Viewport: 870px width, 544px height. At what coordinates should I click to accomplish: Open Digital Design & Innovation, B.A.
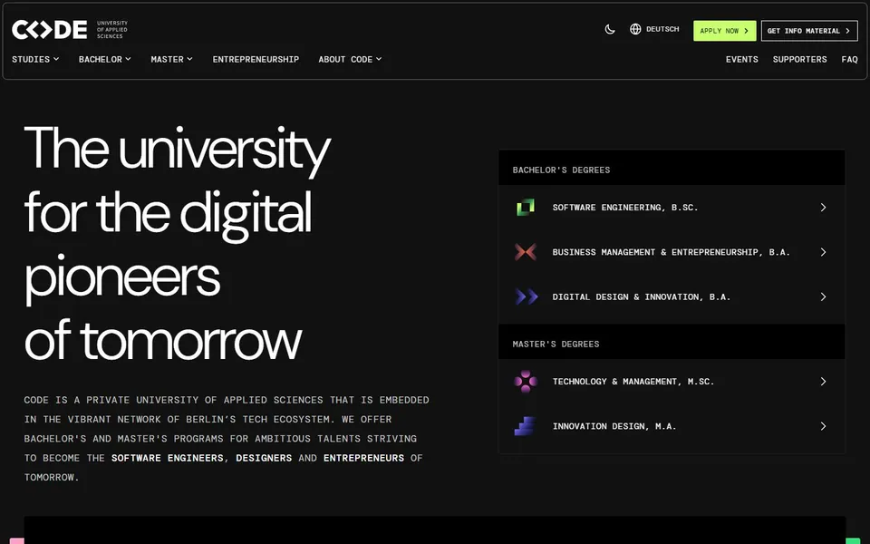(x=672, y=297)
